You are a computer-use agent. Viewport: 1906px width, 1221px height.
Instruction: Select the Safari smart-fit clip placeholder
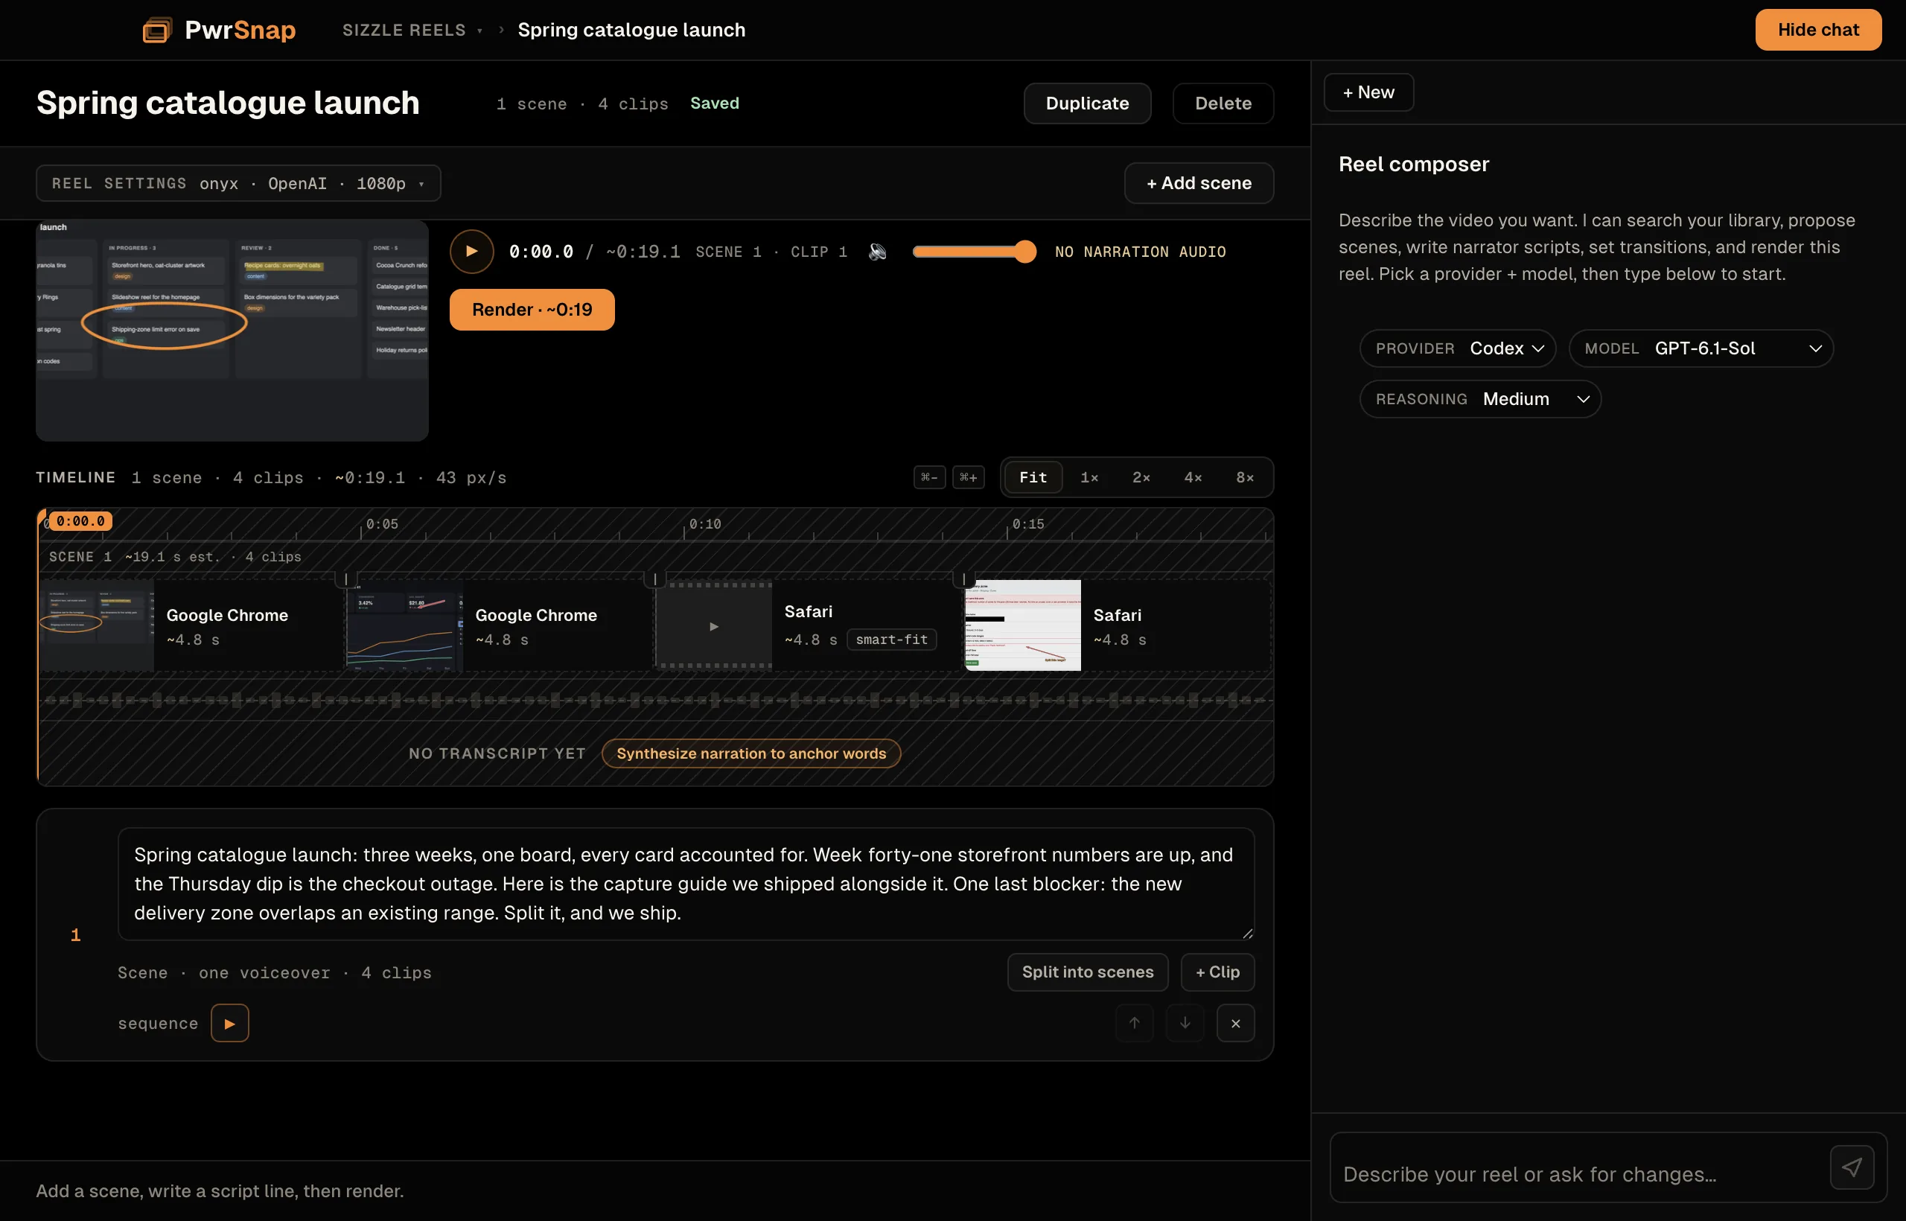pos(714,626)
